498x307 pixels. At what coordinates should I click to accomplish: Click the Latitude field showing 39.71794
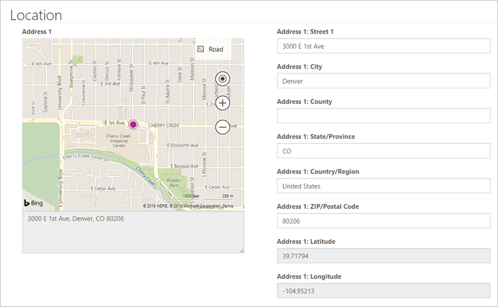(x=383, y=256)
